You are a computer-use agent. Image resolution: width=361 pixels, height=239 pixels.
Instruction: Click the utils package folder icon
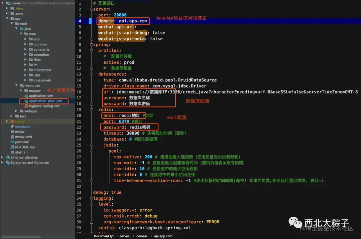(31, 75)
